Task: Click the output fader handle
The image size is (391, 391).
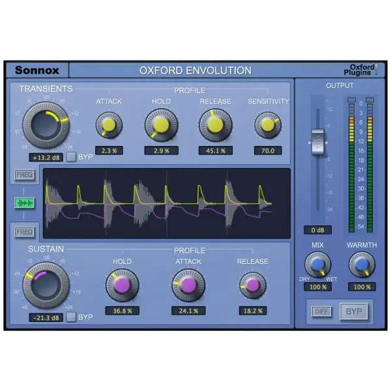Action: tap(317, 141)
